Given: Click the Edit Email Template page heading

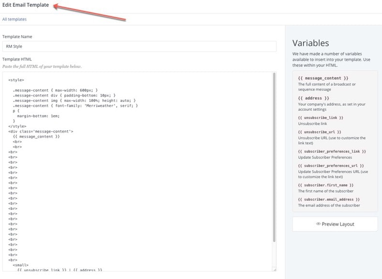Looking at the screenshot, I should pos(25,5).
